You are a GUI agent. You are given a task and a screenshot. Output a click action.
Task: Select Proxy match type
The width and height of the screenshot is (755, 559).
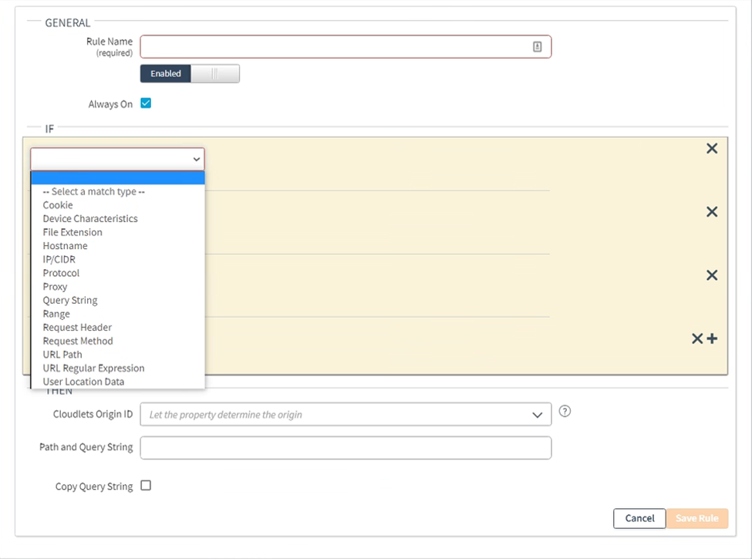(x=118, y=287)
